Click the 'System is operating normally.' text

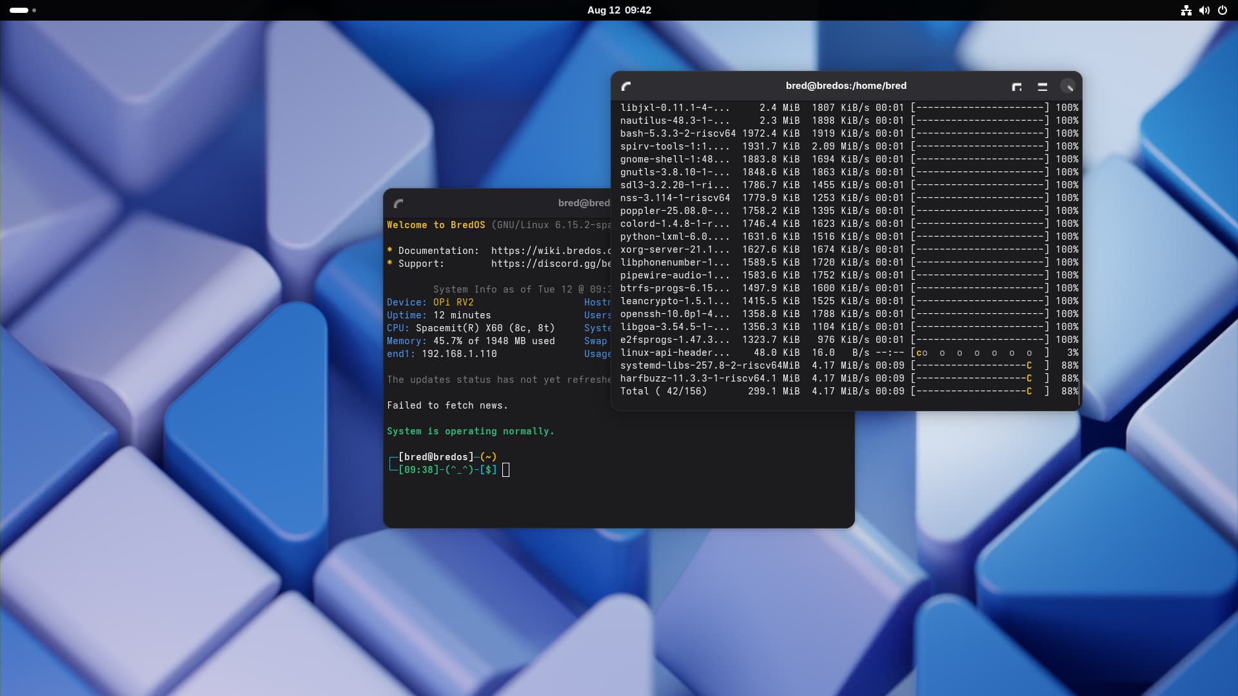click(x=470, y=431)
